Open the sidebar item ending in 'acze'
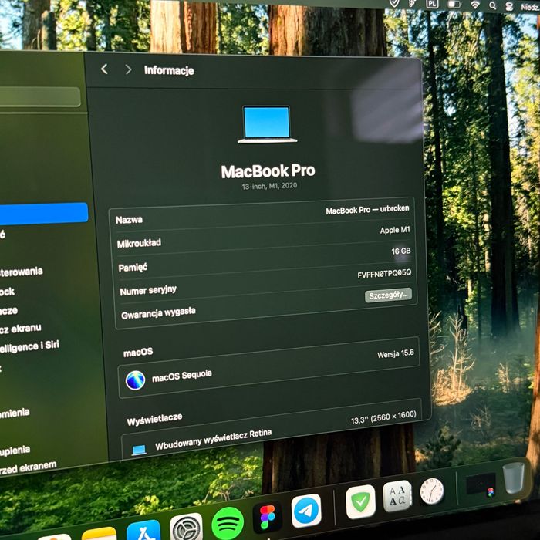 (9, 311)
